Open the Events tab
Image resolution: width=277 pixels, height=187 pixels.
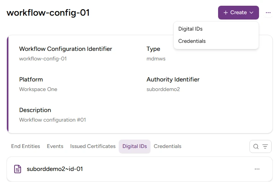[x=55, y=146]
